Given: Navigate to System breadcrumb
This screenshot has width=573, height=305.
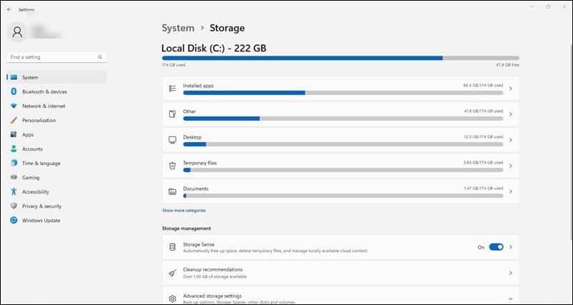Looking at the screenshot, I should 178,28.
